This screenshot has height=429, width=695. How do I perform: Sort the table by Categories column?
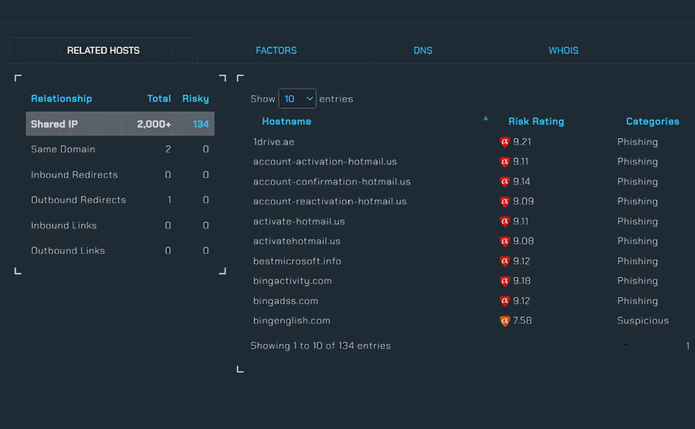click(653, 122)
